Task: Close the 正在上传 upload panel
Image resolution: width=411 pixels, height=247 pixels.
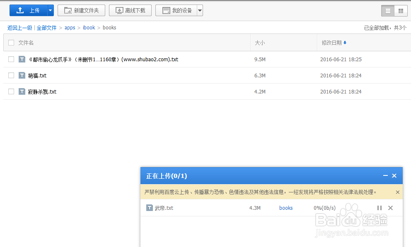Action: [394, 175]
